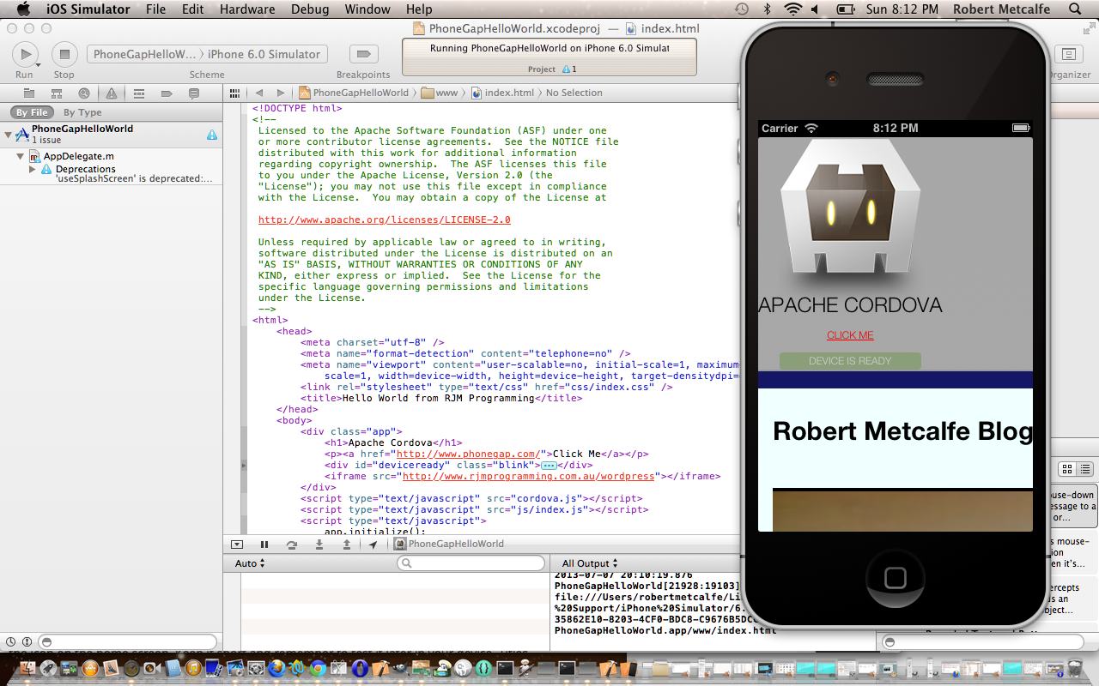Show related files menu in jump bar
The image size is (1099, 686).
234,93
